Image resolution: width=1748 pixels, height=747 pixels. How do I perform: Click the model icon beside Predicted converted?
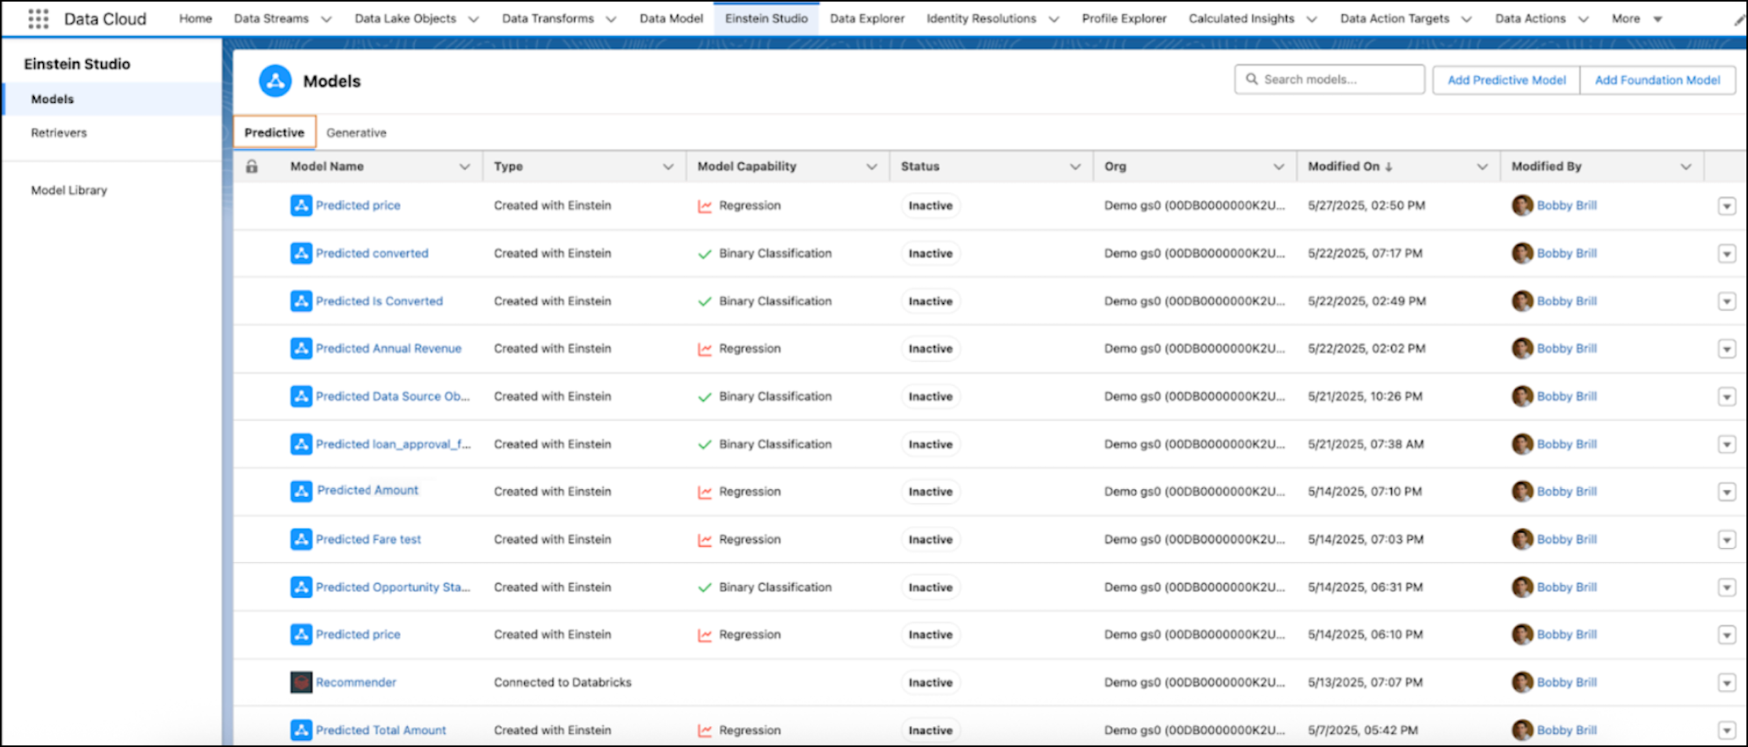[301, 253]
